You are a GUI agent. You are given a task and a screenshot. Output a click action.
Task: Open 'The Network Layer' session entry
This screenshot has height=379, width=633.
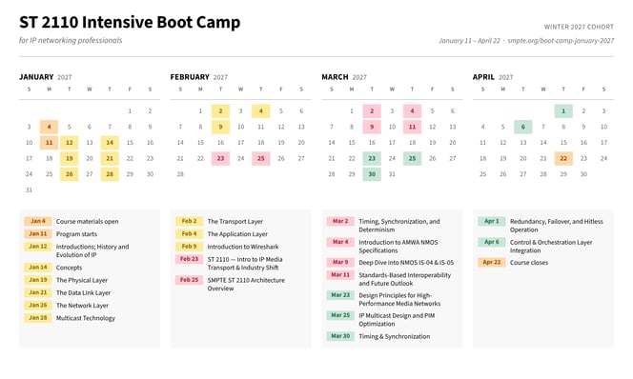82,306
